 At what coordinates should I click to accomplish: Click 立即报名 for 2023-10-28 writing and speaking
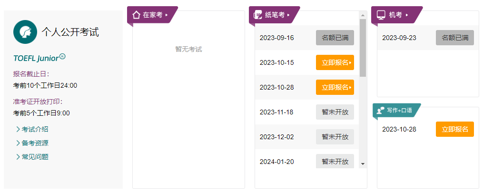[455, 129]
